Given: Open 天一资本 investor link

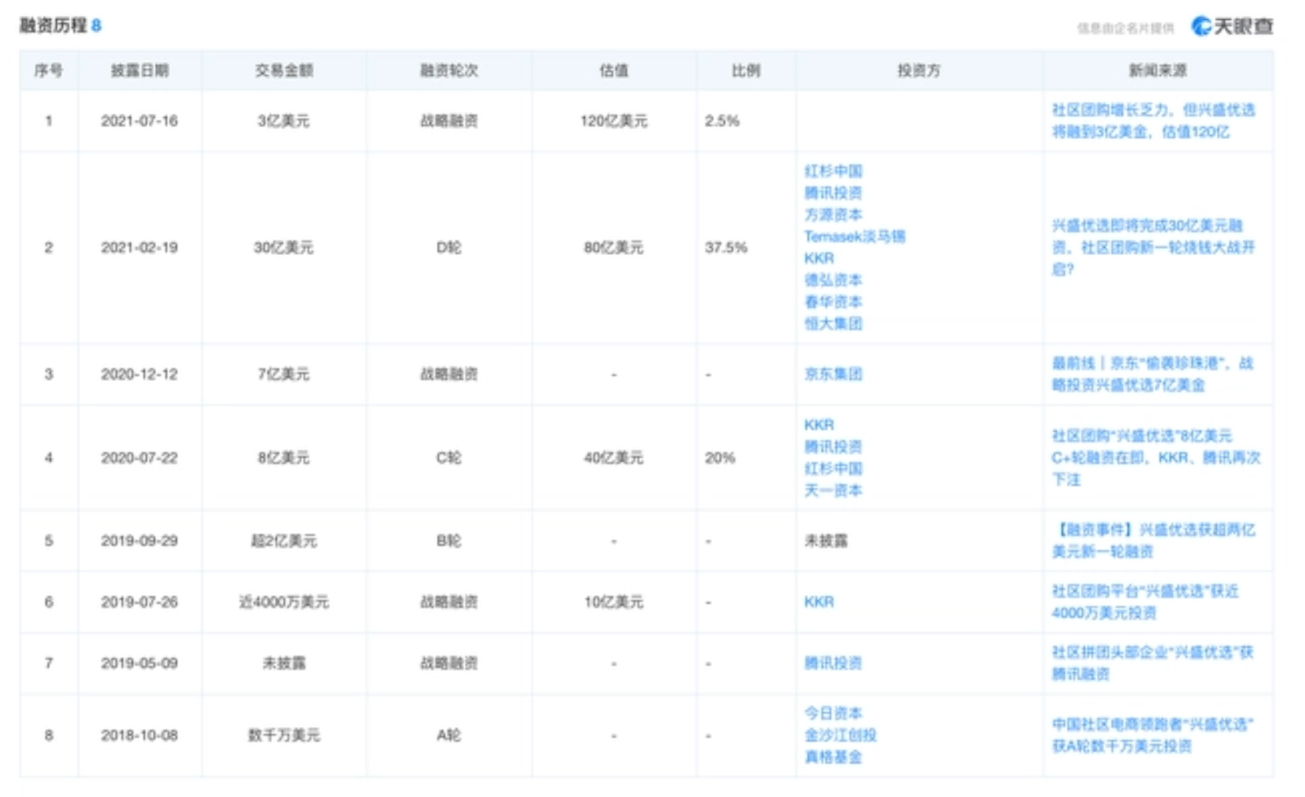Looking at the screenshot, I should coord(833,491).
